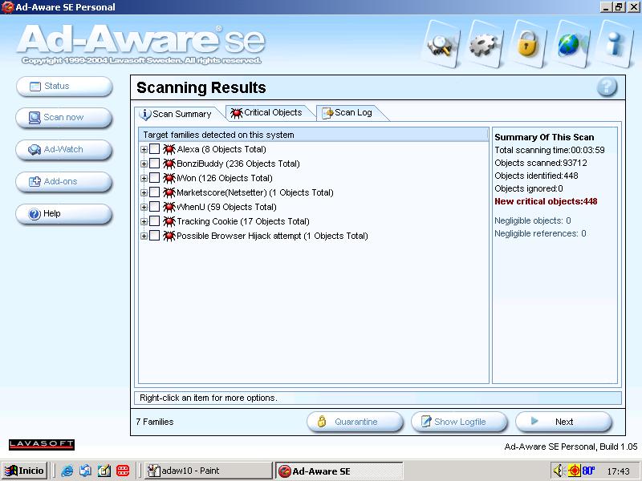Switch to the Scan Summary tab
Screen dimensions: 642x481
(x=178, y=114)
